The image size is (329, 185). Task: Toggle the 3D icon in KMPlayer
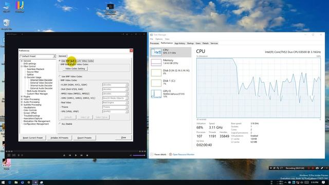(x=9, y=155)
